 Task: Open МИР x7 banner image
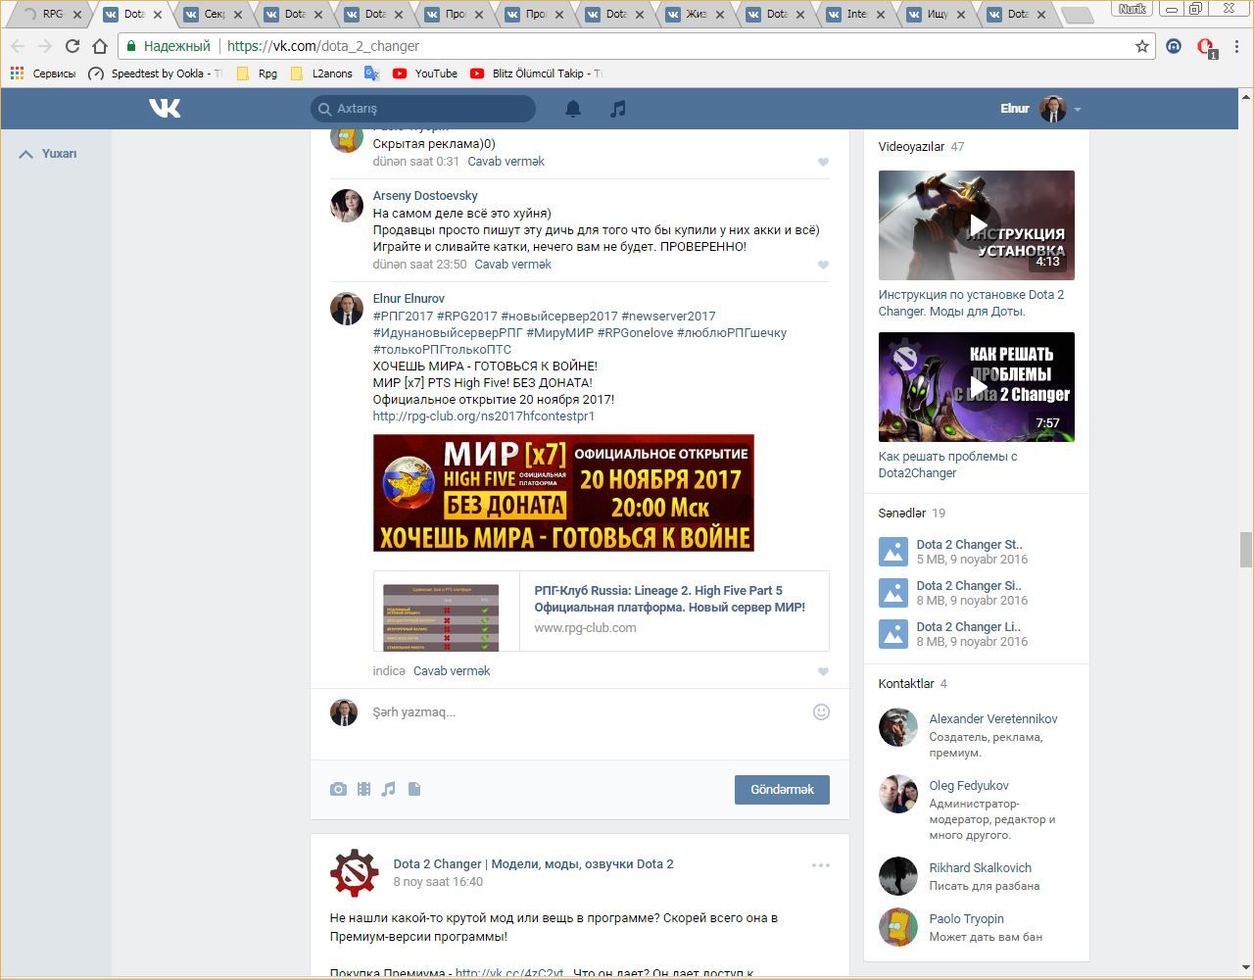coord(563,493)
